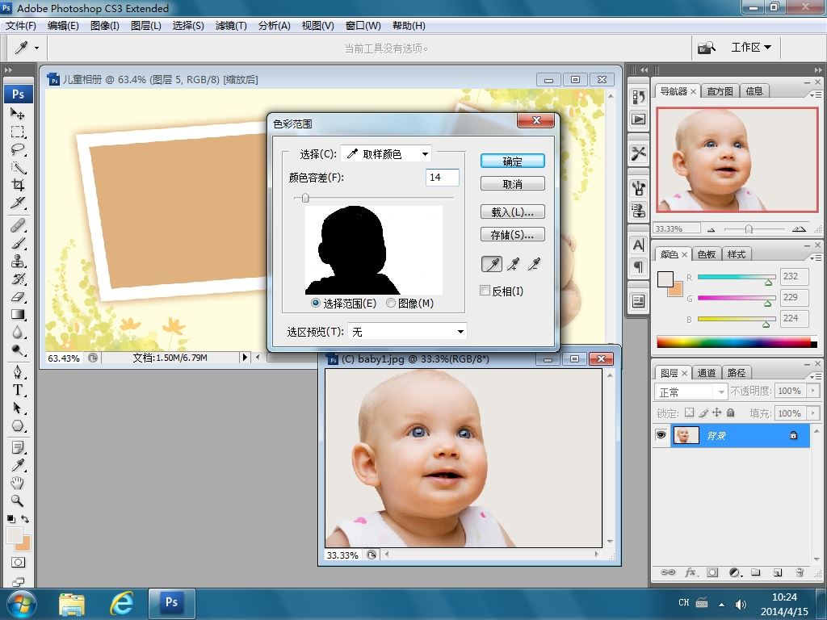Viewport: 827px width, 620px height.
Task: Select the Rectangular Marquee tool
Action: click(18, 132)
